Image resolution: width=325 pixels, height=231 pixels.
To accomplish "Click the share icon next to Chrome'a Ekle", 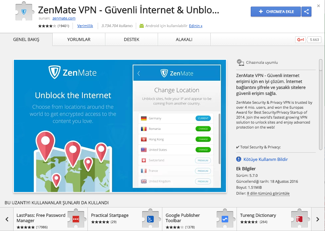I will [306, 12].
